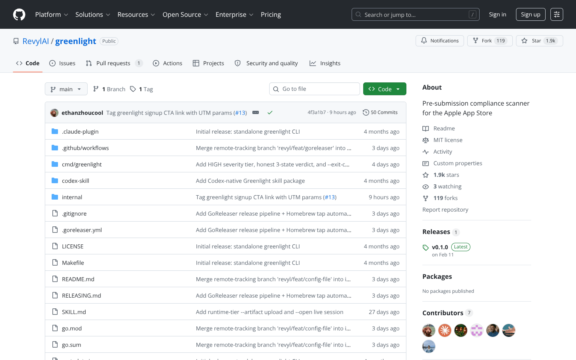The image size is (576, 360).
Task: Expand commit message ellipsis button
Action: point(256,113)
